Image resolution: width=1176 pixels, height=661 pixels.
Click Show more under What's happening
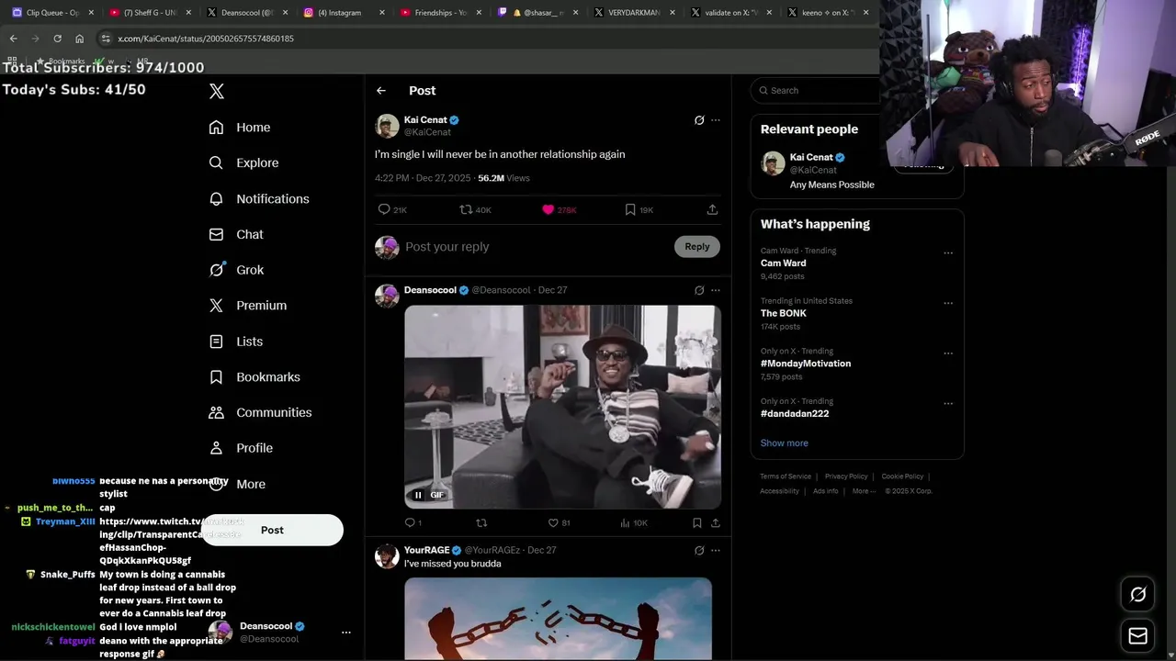(784, 443)
